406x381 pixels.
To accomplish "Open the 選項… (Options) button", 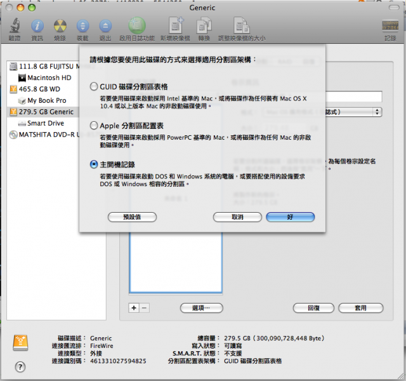I will click(x=202, y=308).
